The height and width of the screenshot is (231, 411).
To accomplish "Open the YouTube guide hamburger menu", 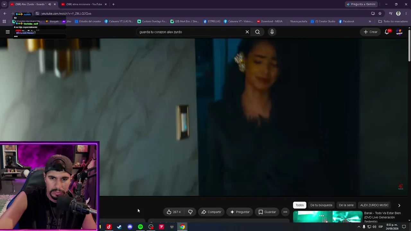I will tap(8, 32).
